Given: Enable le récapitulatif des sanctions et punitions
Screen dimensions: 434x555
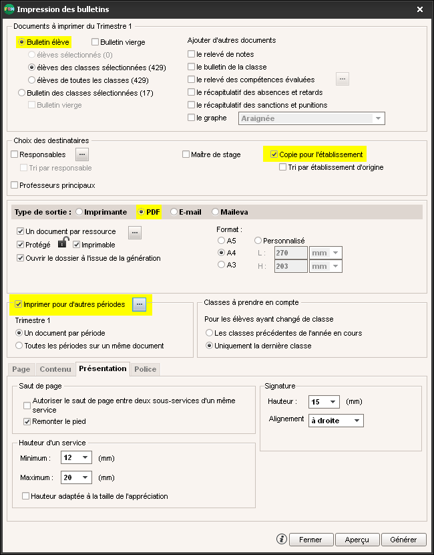Looking at the screenshot, I should pos(258,105).
